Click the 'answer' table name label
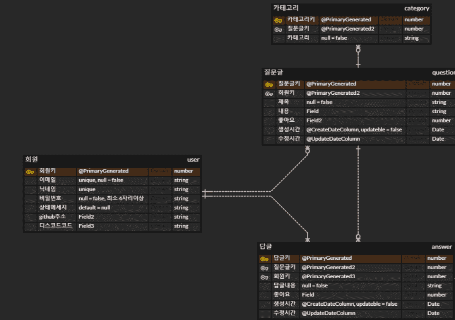 click(442, 247)
